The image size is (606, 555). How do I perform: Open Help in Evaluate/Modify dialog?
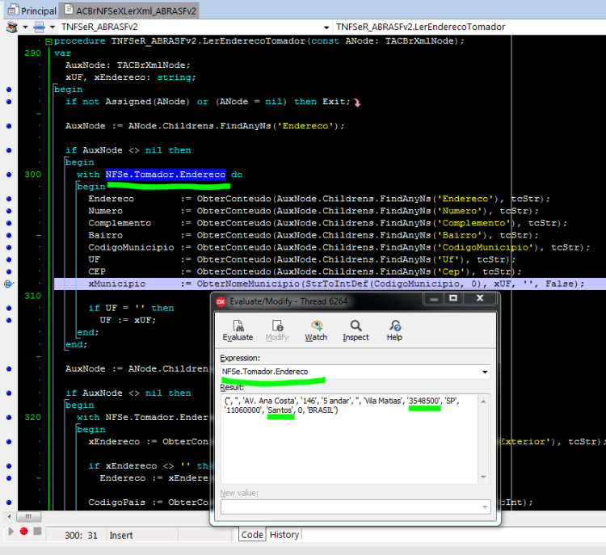click(394, 330)
